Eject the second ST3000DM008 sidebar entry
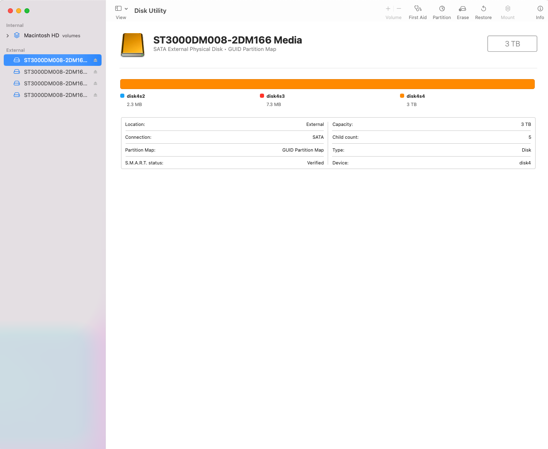 coord(95,72)
